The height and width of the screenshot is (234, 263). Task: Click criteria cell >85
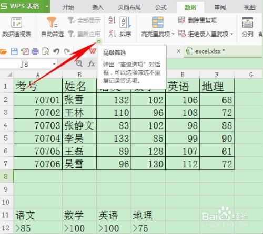[38, 228]
